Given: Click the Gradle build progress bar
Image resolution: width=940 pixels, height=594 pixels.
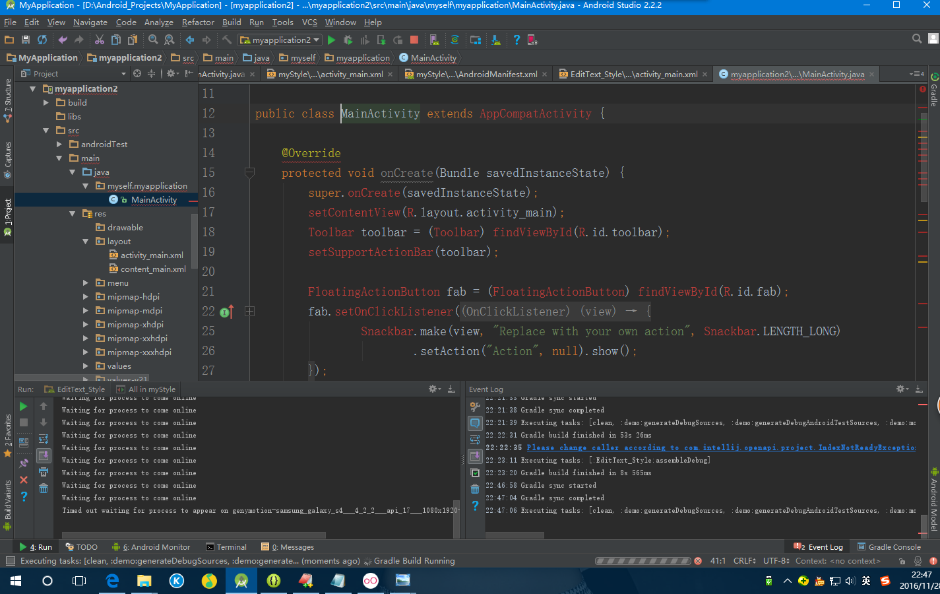Looking at the screenshot, I should (x=643, y=561).
